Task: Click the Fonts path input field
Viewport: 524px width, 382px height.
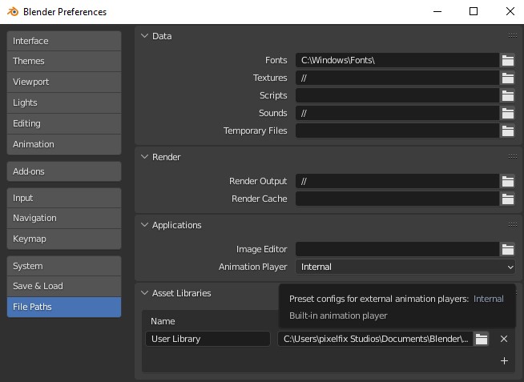Action: (397, 60)
